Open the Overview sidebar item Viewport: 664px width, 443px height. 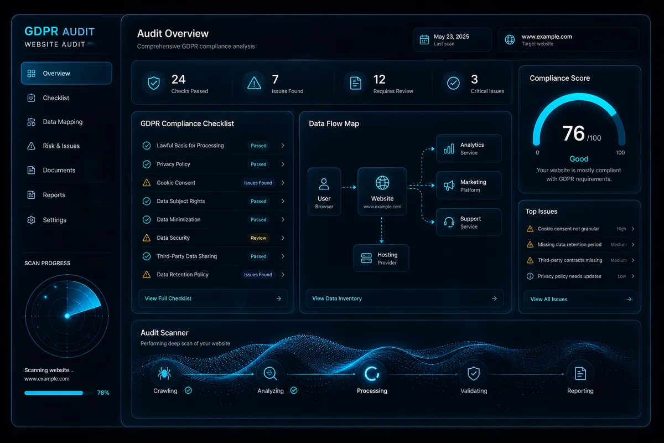click(x=66, y=73)
